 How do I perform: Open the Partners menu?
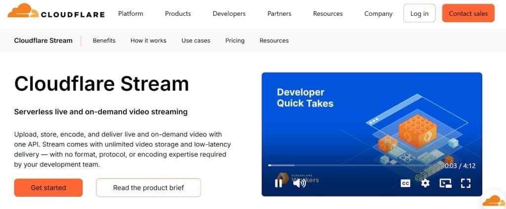tap(280, 13)
